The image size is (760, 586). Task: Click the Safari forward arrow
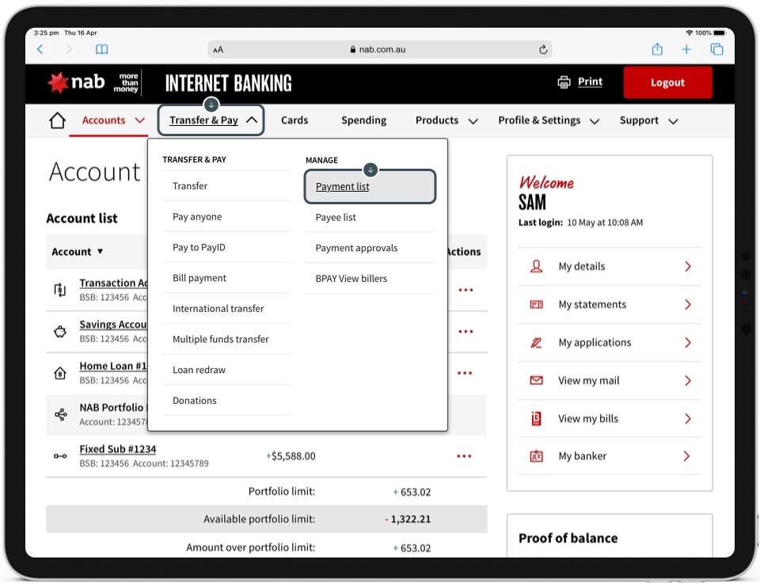[x=69, y=49]
